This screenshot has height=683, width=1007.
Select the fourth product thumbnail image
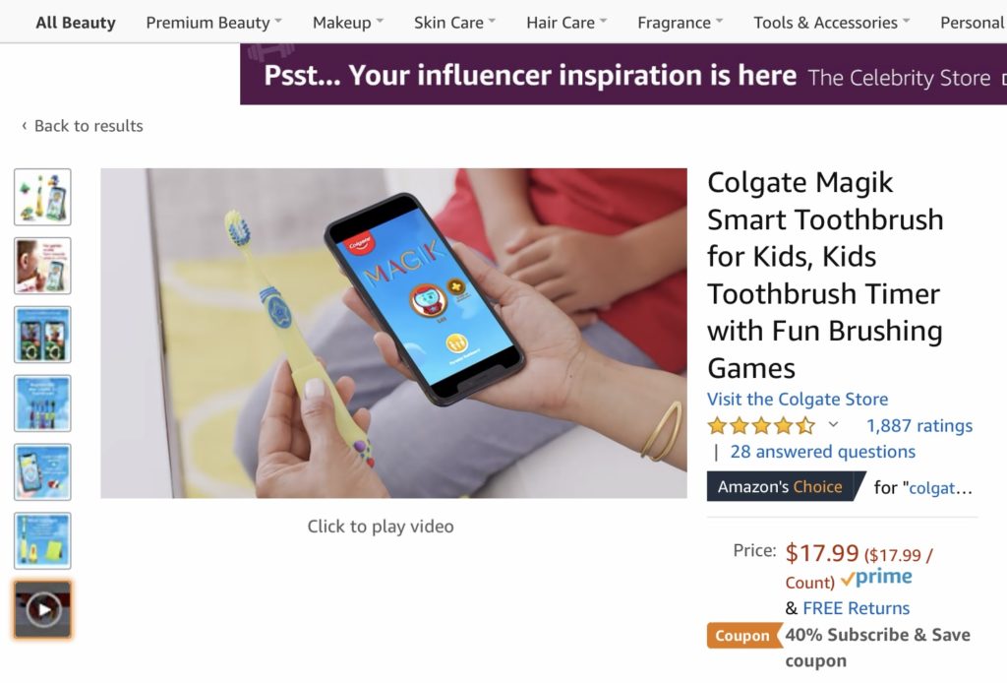pyautogui.click(x=42, y=404)
